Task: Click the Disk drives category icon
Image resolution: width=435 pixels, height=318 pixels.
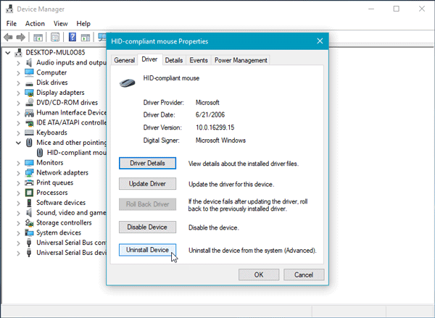Action: point(29,83)
